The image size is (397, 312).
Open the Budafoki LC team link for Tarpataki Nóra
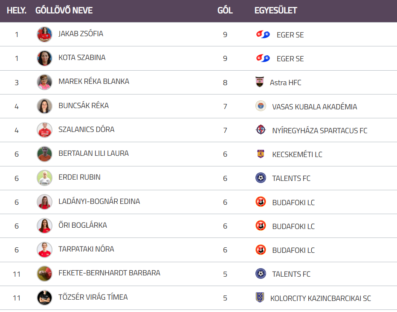click(x=293, y=250)
